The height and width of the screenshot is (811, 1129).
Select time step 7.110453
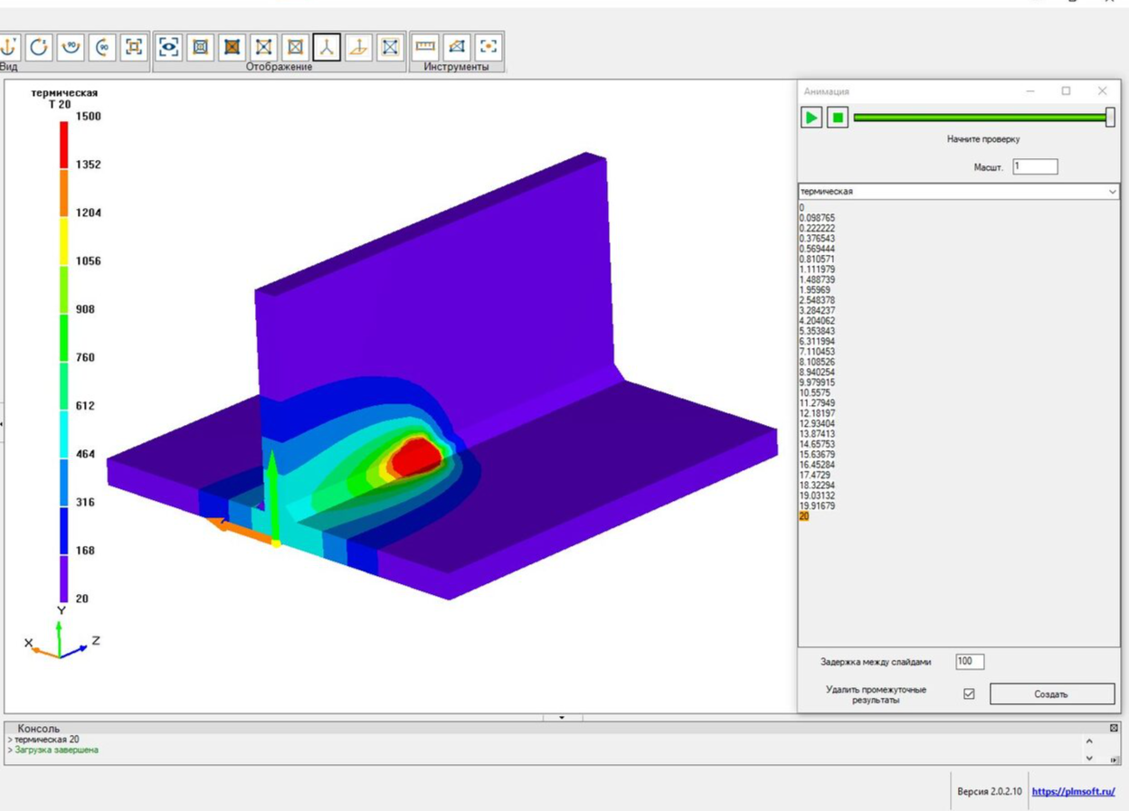click(x=817, y=352)
